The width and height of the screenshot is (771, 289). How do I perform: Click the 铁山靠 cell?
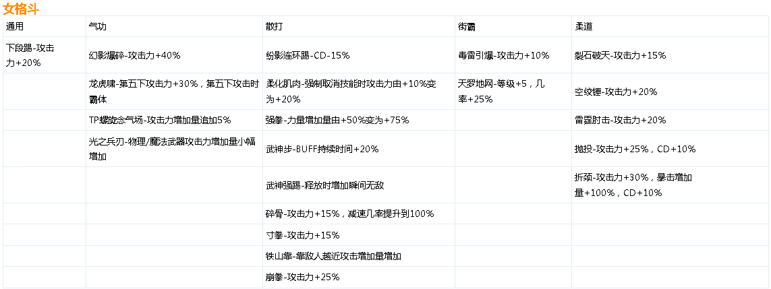point(358,255)
